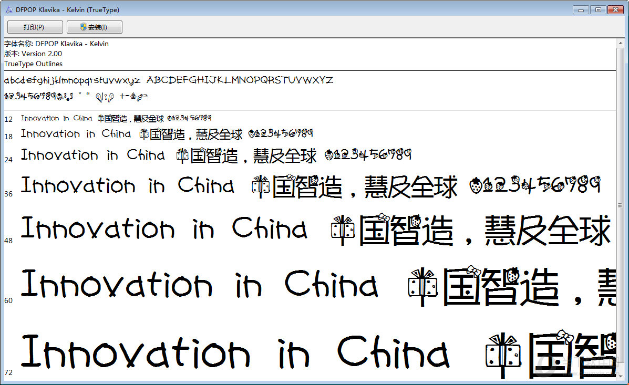The width and height of the screenshot is (629, 385).
Task: Click the TrueType Outlines text
Action: pyautogui.click(x=33, y=64)
